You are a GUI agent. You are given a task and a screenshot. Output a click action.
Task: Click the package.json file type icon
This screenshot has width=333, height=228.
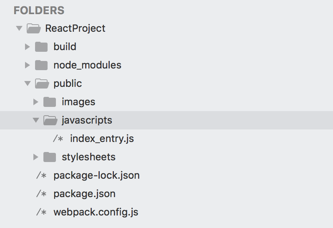tap(41, 194)
